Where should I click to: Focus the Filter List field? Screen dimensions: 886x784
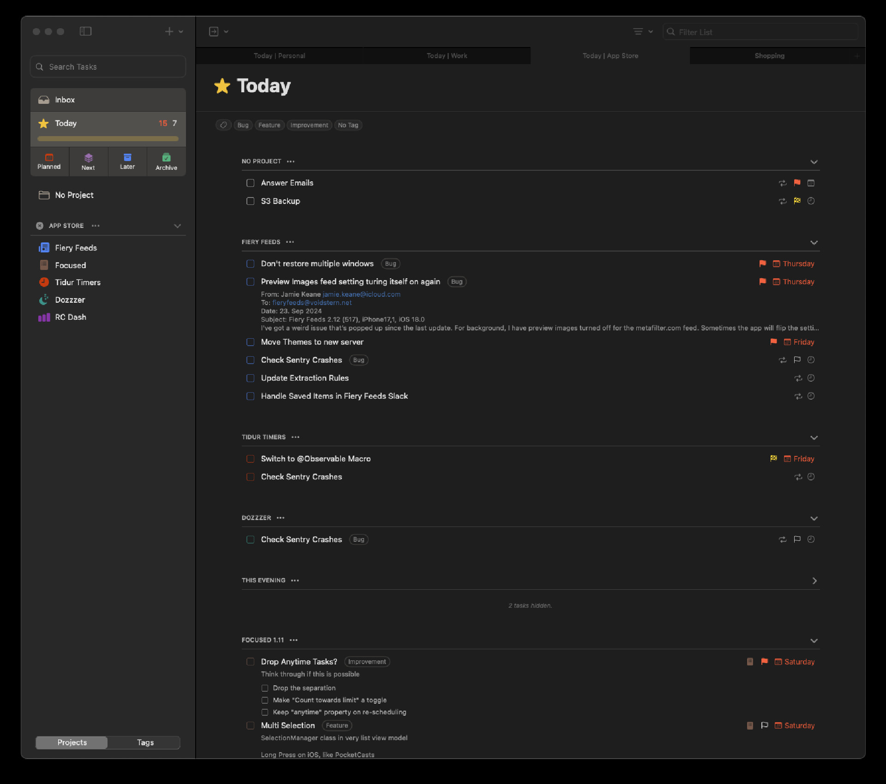(760, 32)
